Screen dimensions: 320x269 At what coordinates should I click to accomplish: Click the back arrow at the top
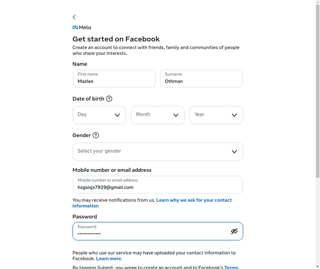click(74, 17)
